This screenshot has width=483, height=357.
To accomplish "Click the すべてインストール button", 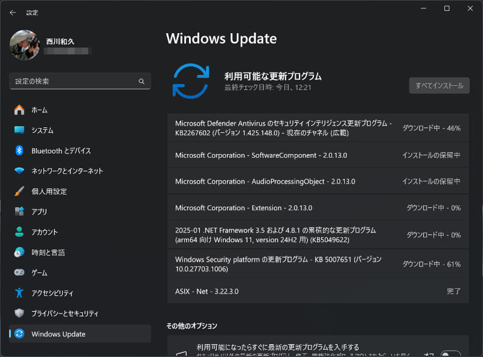I will point(439,85).
